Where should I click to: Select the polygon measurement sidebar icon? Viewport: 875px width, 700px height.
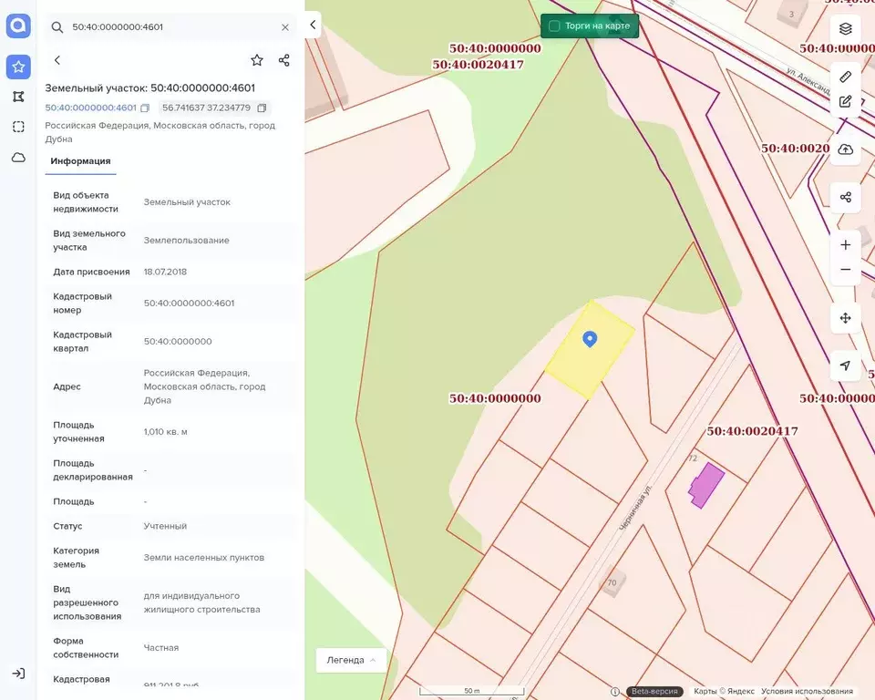[x=18, y=96]
